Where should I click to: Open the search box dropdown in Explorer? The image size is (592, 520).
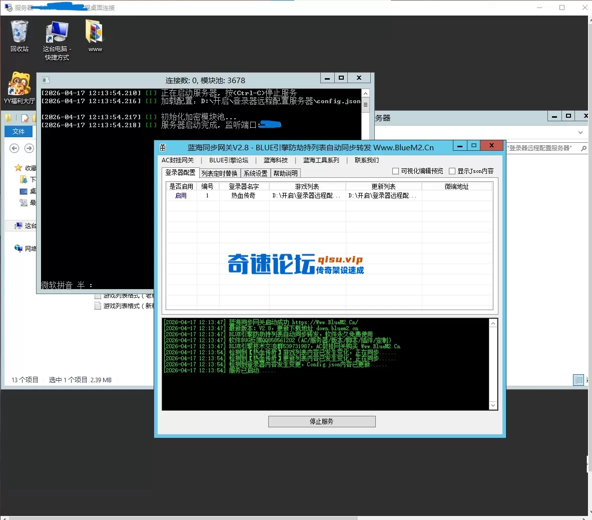[x=583, y=149]
